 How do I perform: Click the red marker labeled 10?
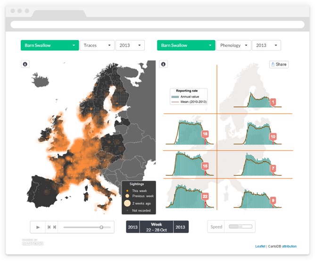point(273,137)
